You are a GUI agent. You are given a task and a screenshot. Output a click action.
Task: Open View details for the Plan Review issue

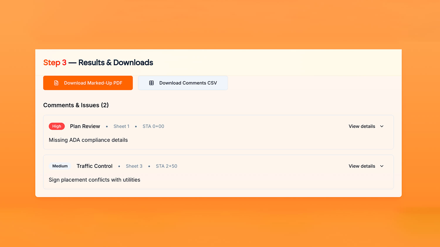362,126
